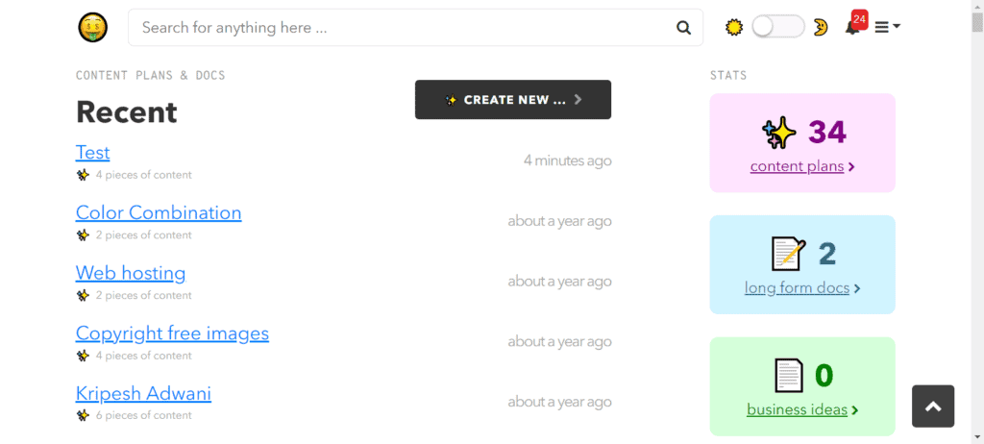Screen dimensions: 984x444
Task: Open the business ideas link
Action: [801, 409]
